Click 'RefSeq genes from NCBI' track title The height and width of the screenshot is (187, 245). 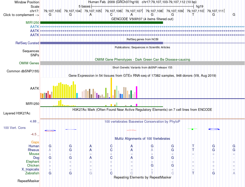[143, 39]
